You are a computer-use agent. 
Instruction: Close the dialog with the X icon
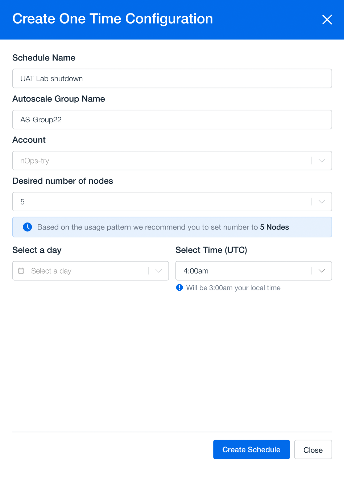[x=327, y=20]
